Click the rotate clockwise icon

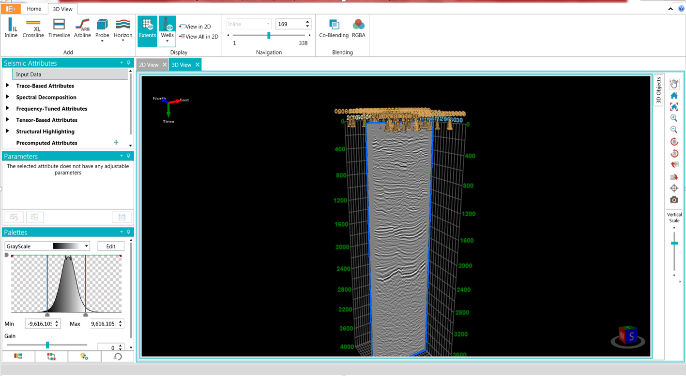[674, 142]
